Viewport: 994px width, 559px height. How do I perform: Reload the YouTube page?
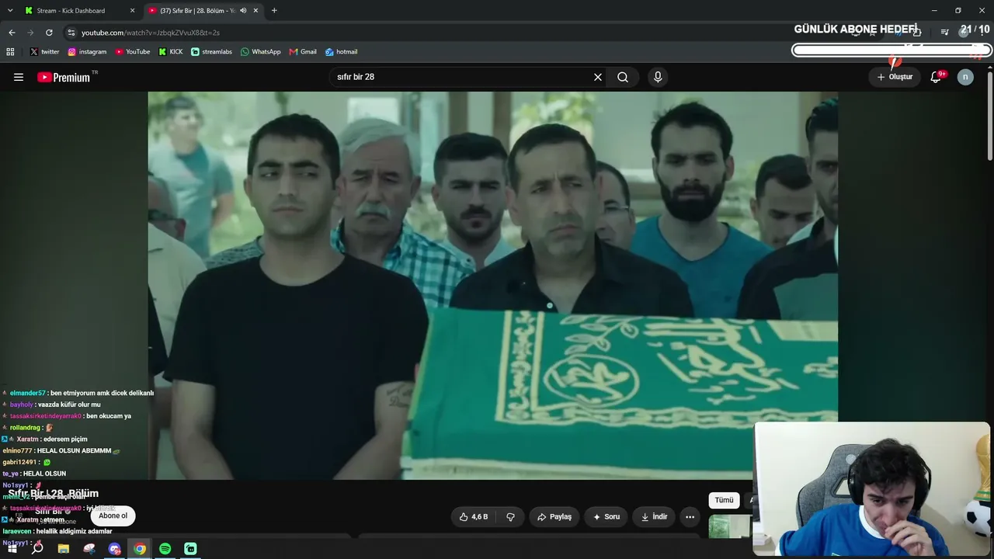pos(49,33)
